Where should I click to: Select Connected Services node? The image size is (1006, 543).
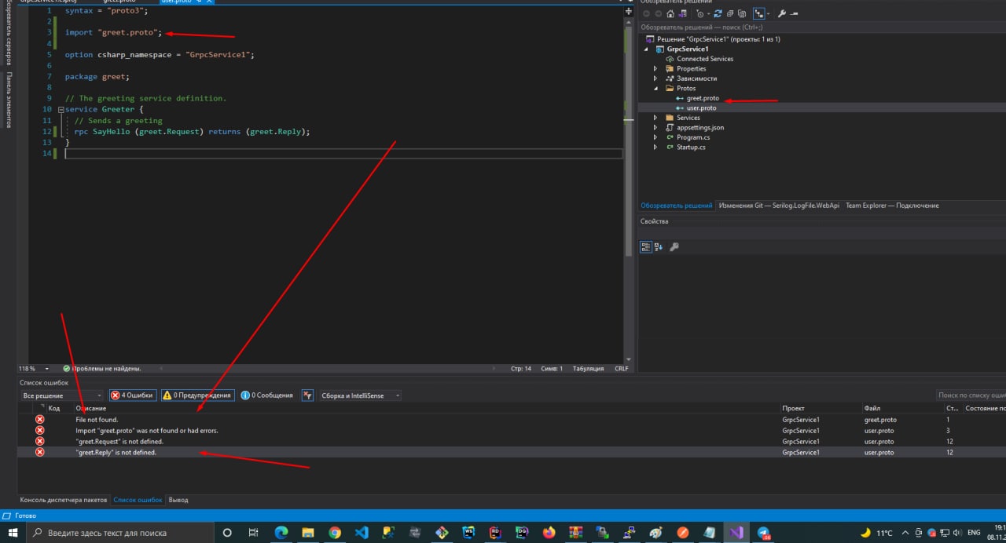tap(705, 59)
